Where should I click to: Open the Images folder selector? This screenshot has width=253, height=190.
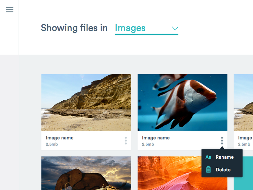pyautogui.click(x=131, y=28)
